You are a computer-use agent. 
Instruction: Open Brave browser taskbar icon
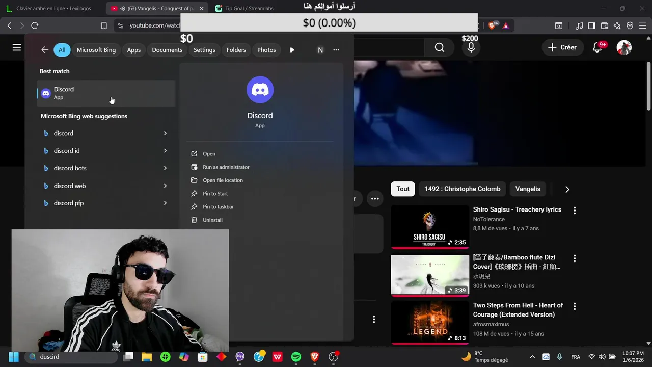click(315, 357)
